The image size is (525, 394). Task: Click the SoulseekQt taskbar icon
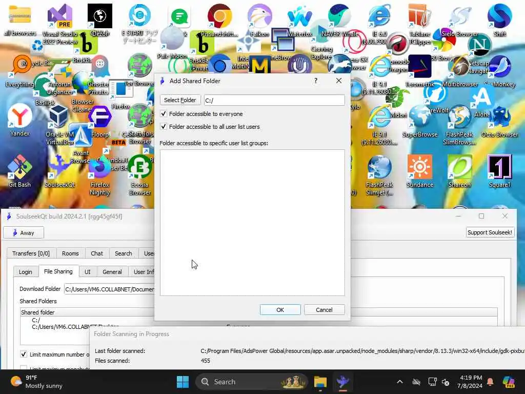343,382
